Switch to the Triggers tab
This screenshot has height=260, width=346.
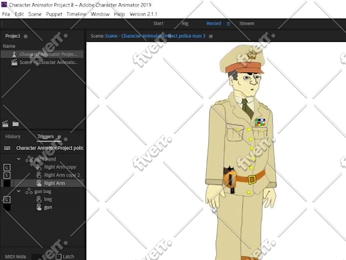(45, 137)
